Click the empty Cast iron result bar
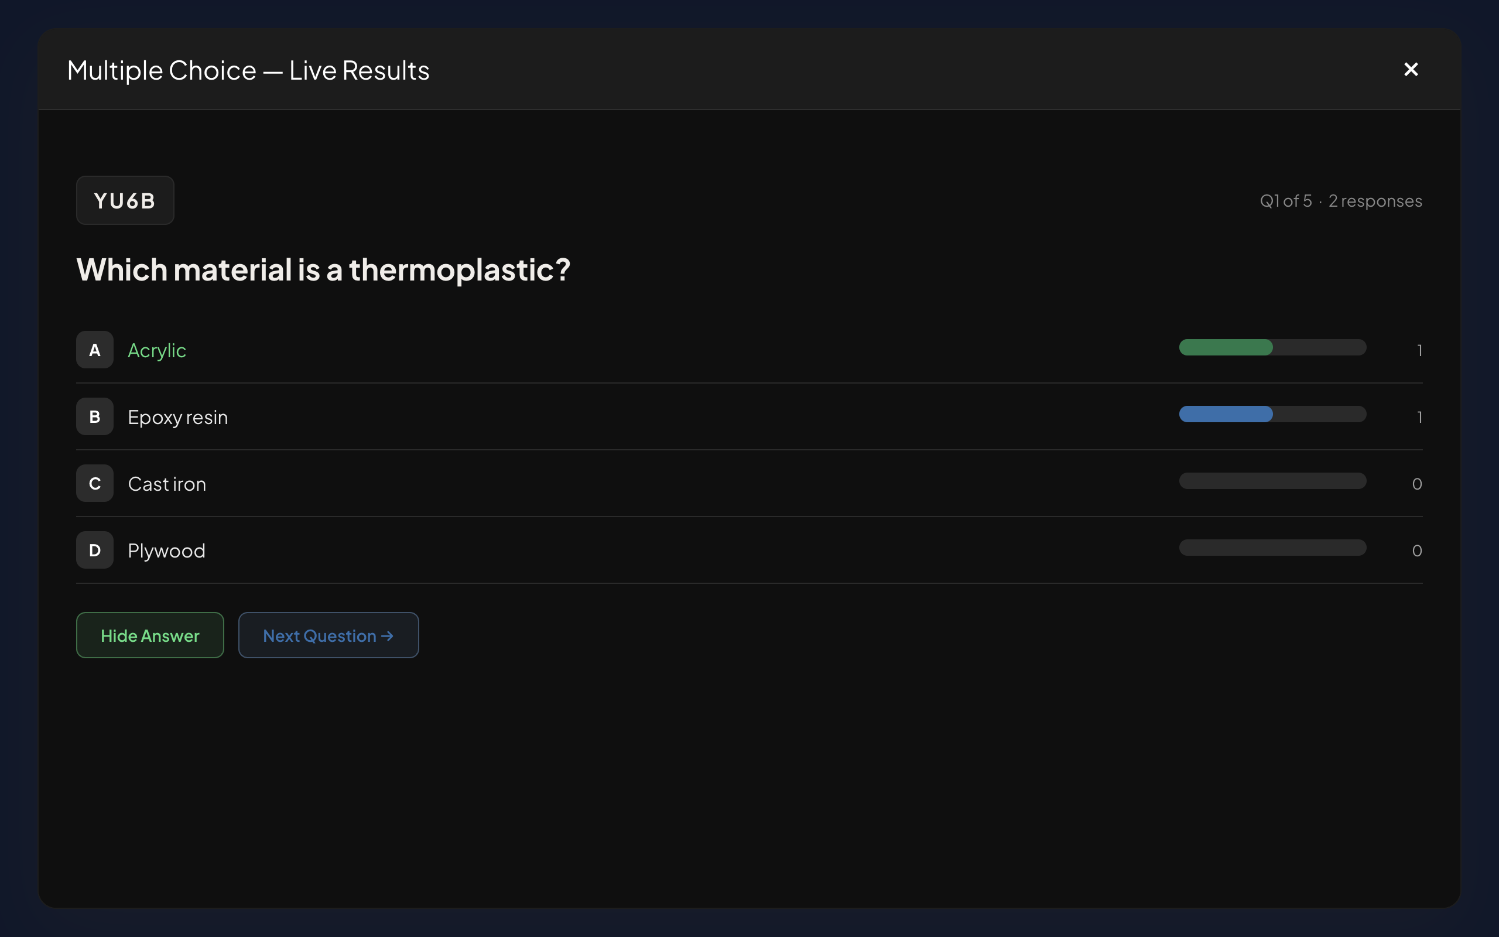The width and height of the screenshot is (1499, 937). (1272, 481)
